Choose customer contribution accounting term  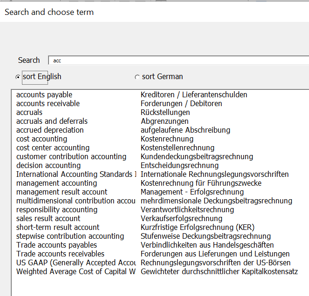point(71,157)
